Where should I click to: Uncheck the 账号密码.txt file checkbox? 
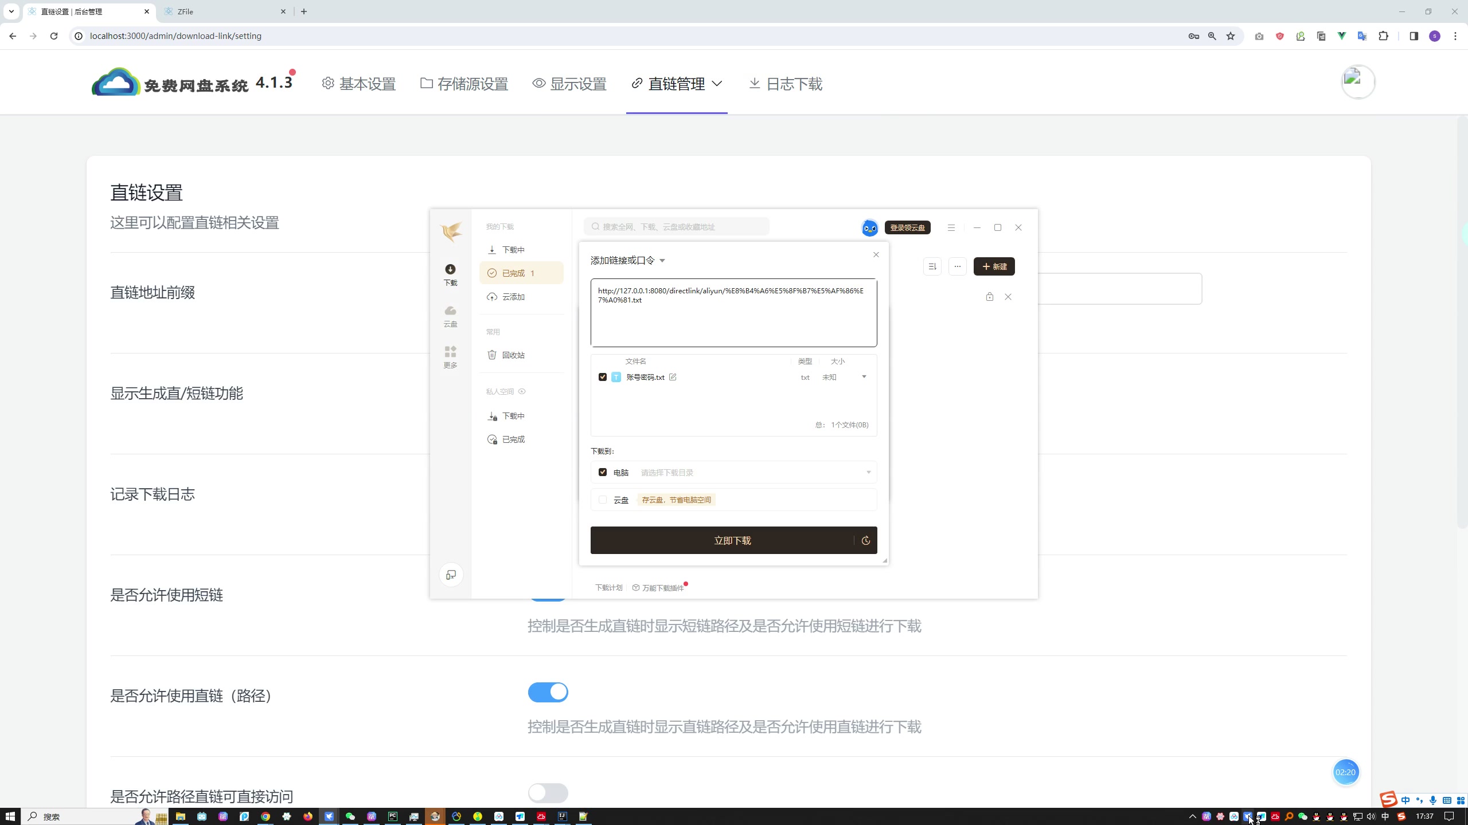click(603, 377)
